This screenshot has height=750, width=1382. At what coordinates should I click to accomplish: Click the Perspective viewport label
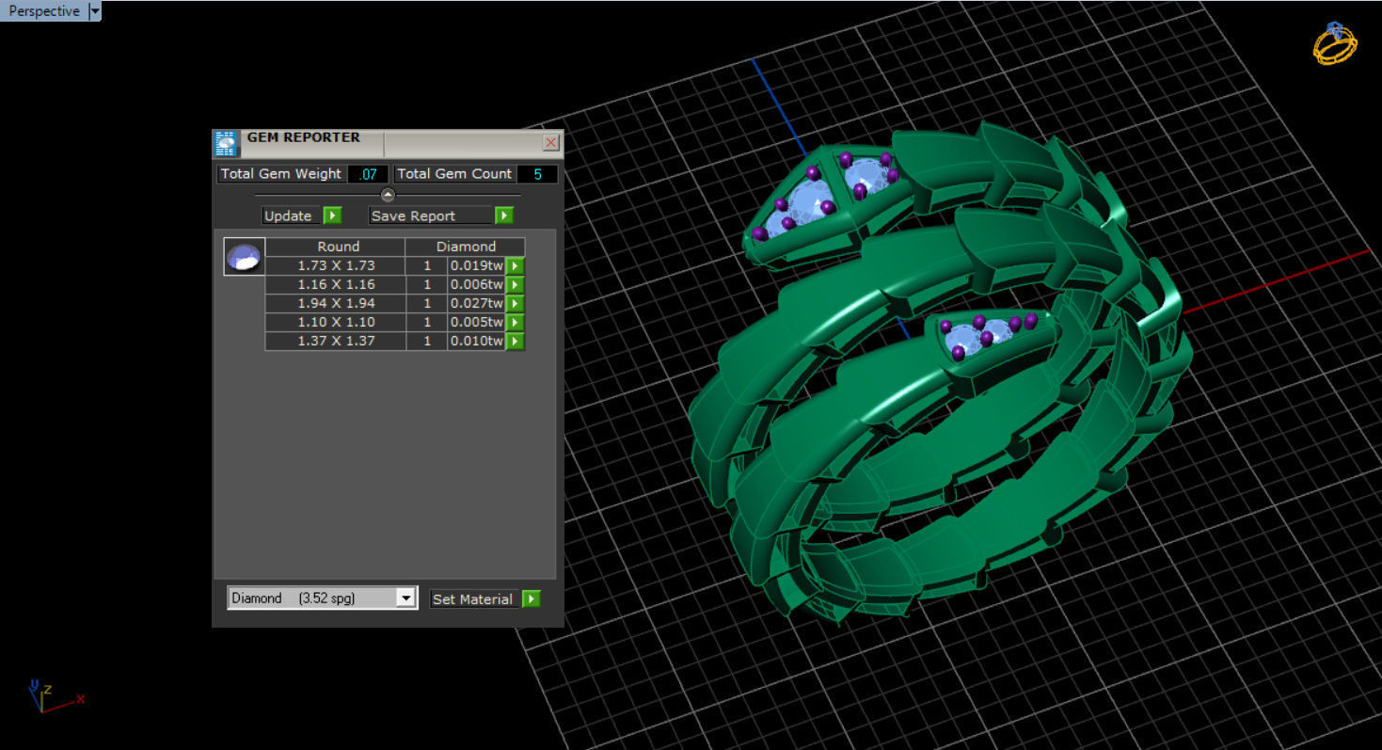(44, 11)
